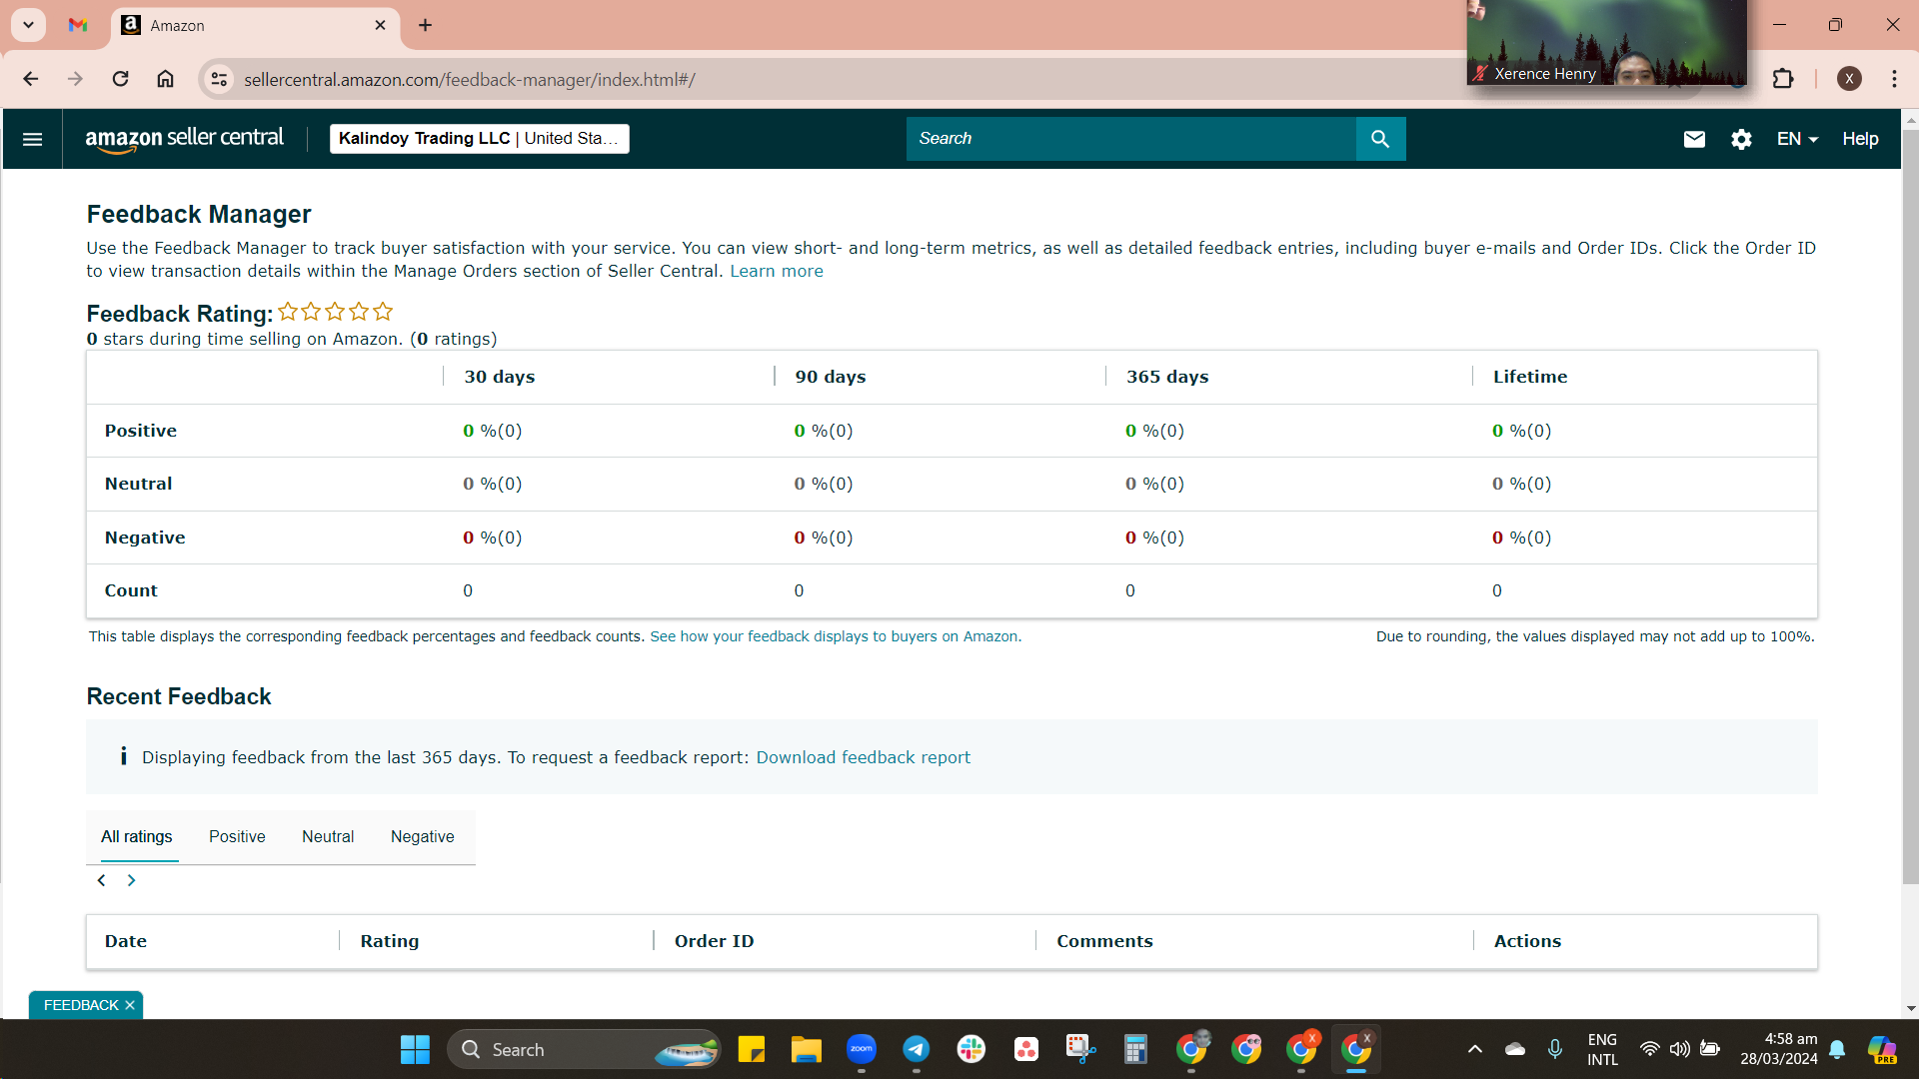This screenshot has width=1919, height=1079.
Task: Open the hamburger navigation menu
Action: pyautogui.click(x=32, y=139)
